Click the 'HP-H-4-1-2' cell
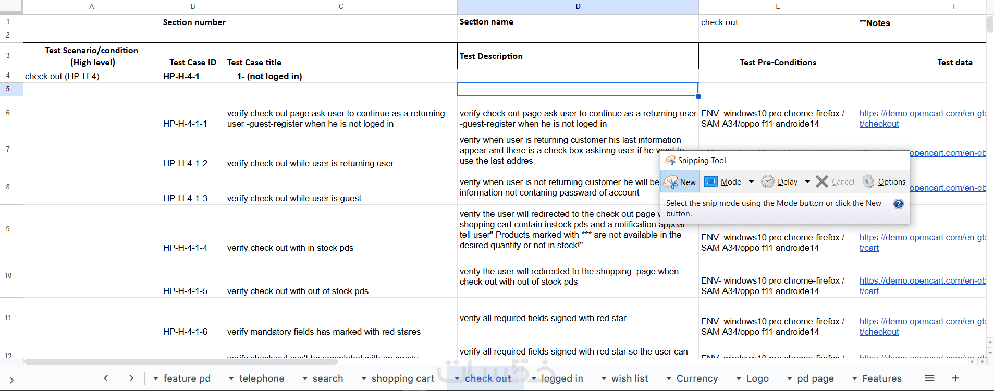Screen dimensions: 994x391 click(193, 150)
